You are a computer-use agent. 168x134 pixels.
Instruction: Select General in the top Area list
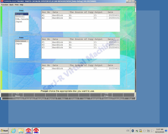tap(22, 16)
